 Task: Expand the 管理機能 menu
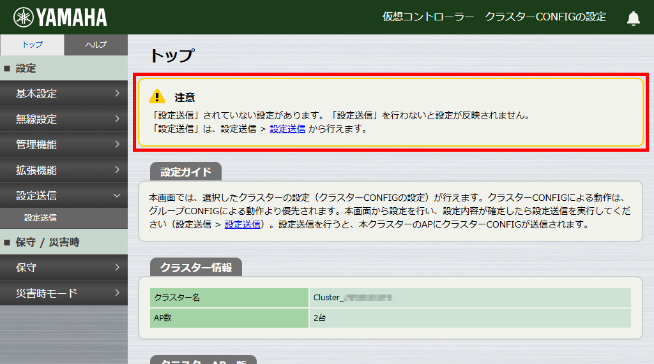[x=64, y=145]
